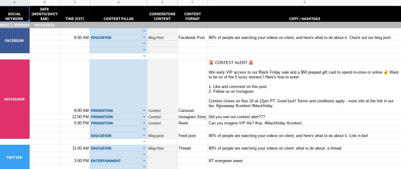Click the Instagram Story format cell
The image size is (401, 169).
192,117
